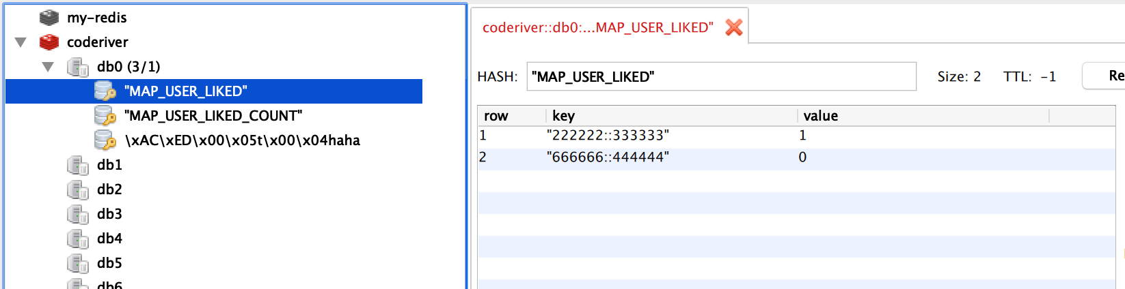The height and width of the screenshot is (289, 1125).
Task: Select the db2 label
Action: coord(109,189)
